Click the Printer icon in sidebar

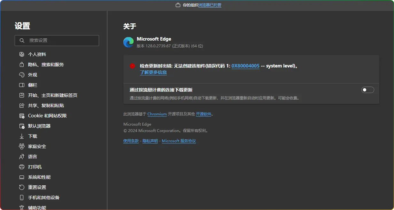[x=22, y=167]
